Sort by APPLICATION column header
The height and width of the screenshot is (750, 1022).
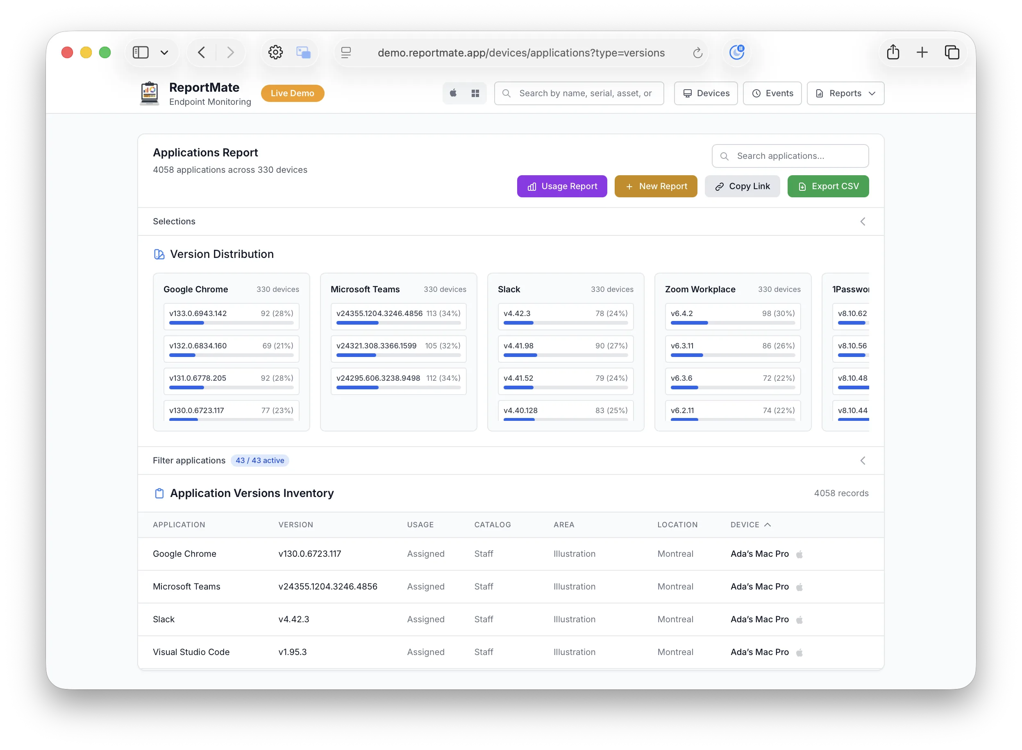coord(179,525)
